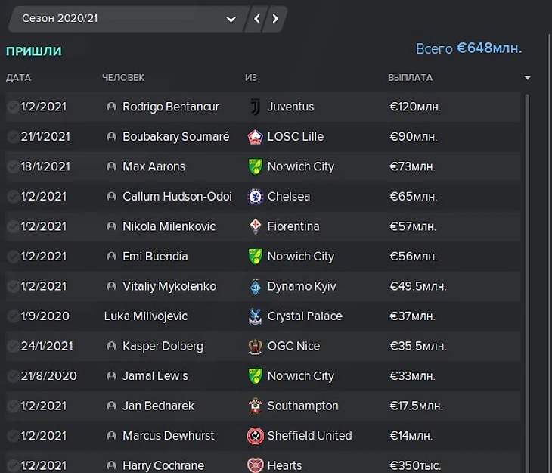552x473 pixels.
Task: Click the Southampton club crest icon
Action: coord(255,406)
